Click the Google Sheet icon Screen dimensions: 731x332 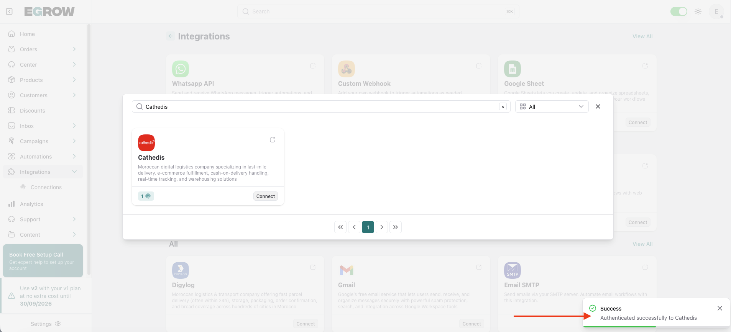click(x=513, y=69)
